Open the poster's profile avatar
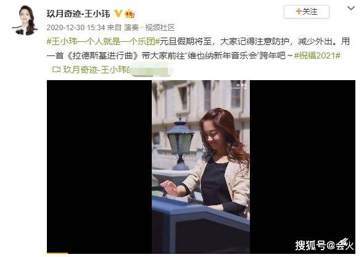364x257 pixels. (x=25, y=20)
